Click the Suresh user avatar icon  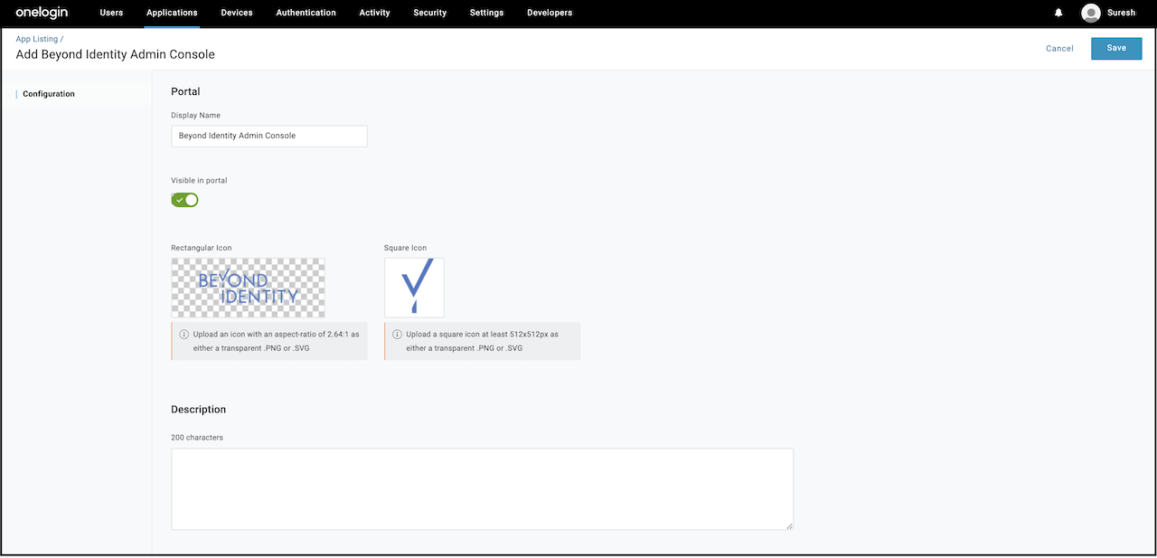tap(1090, 13)
